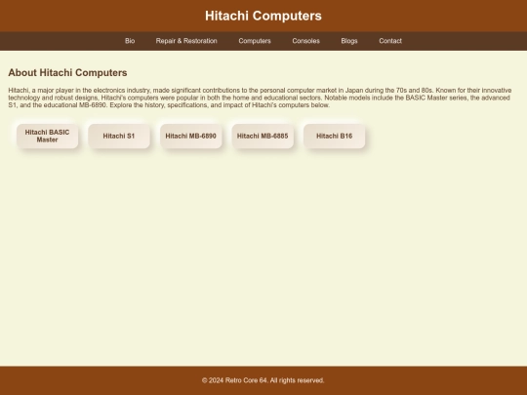Open the Contact page link
This screenshot has width=527, height=395.
390,41
